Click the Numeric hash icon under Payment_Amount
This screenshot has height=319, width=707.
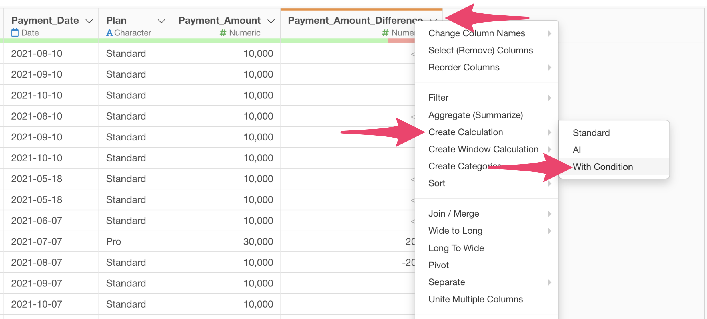coord(223,33)
